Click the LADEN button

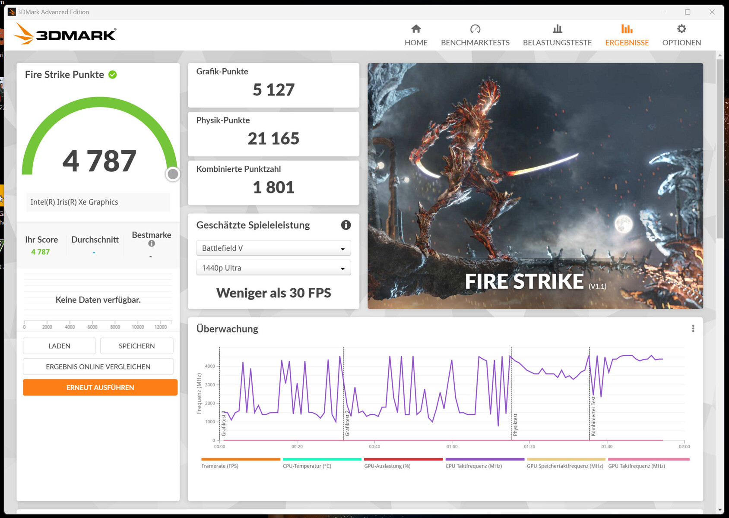click(59, 346)
